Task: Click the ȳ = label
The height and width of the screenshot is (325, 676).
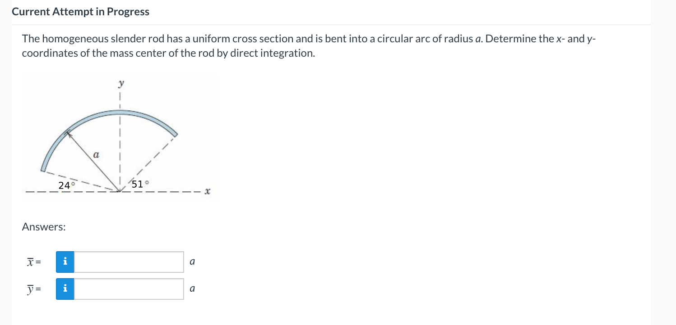Action: click(33, 289)
